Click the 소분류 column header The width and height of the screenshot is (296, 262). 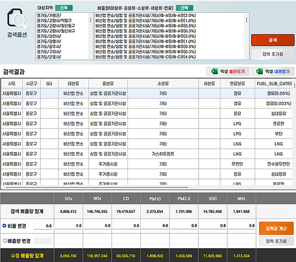coord(163,83)
